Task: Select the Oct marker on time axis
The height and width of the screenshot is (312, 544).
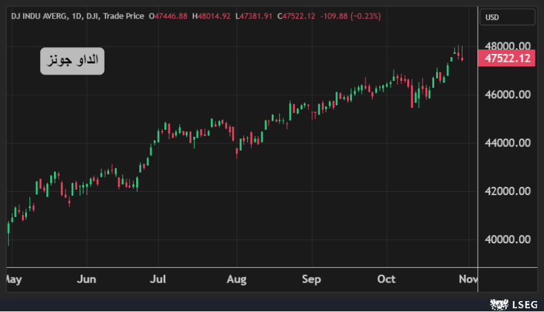Action: coord(386,279)
